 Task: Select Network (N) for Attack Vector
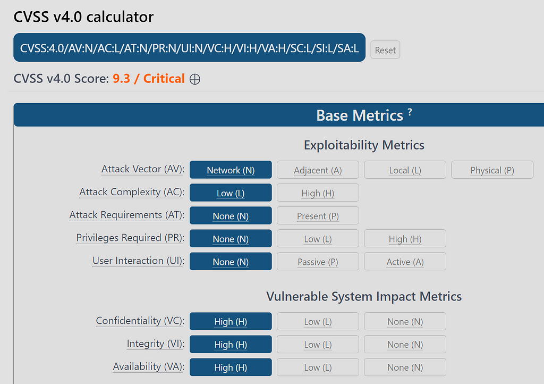231,170
